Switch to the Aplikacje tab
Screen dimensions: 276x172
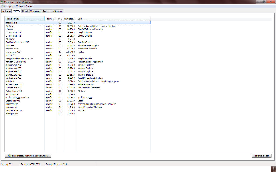click(x=6, y=11)
